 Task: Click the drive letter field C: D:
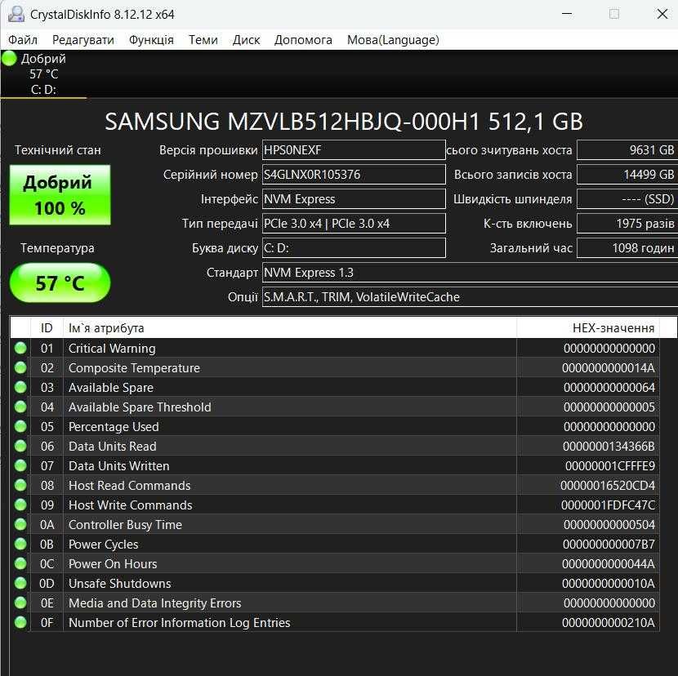pos(354,248)
